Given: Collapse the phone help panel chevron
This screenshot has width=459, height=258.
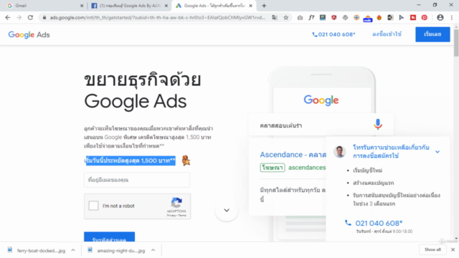Looking at the screenshot, I should tap(437, 152).
